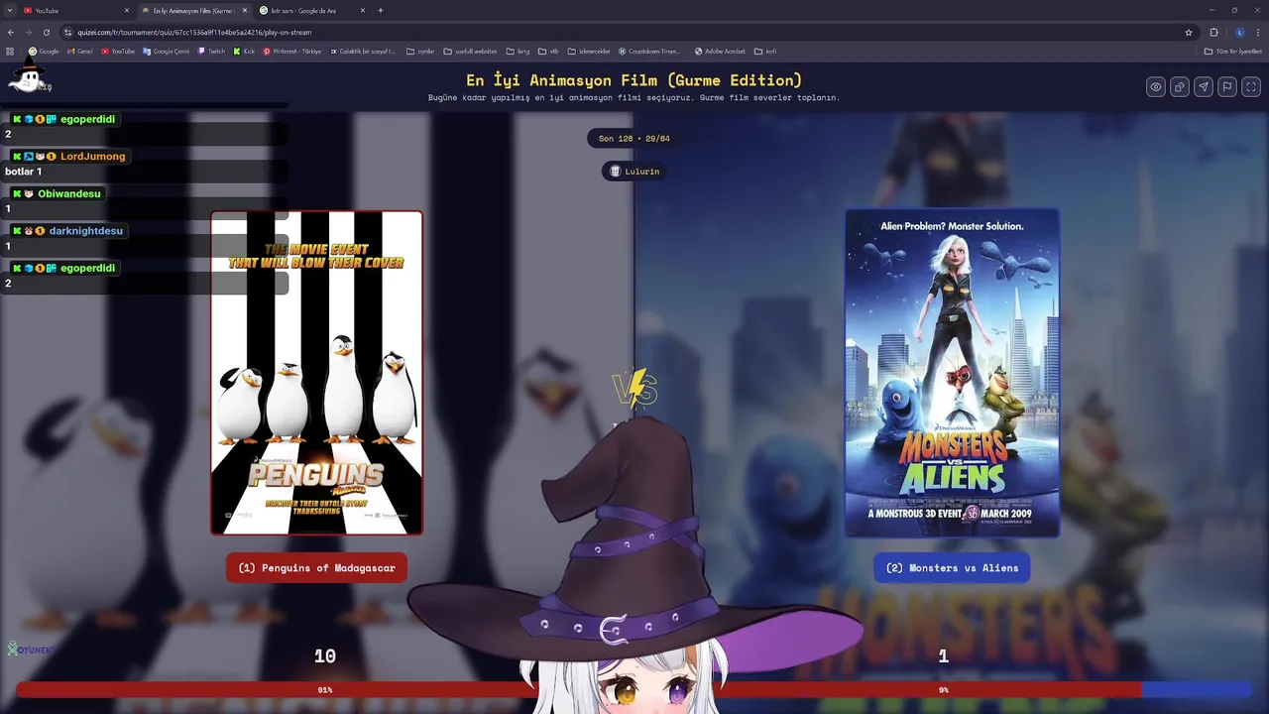1269x714 pixels.
Task: Open the Gmail bookmark
Action: point(79,51)
